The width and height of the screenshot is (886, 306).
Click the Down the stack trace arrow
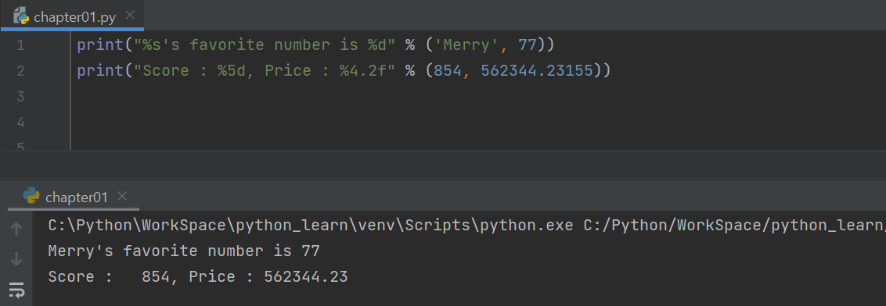[17, 259]
